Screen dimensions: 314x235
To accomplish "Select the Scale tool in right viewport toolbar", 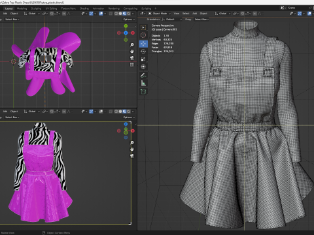I will pyautogui.click(x=143, y=59).
